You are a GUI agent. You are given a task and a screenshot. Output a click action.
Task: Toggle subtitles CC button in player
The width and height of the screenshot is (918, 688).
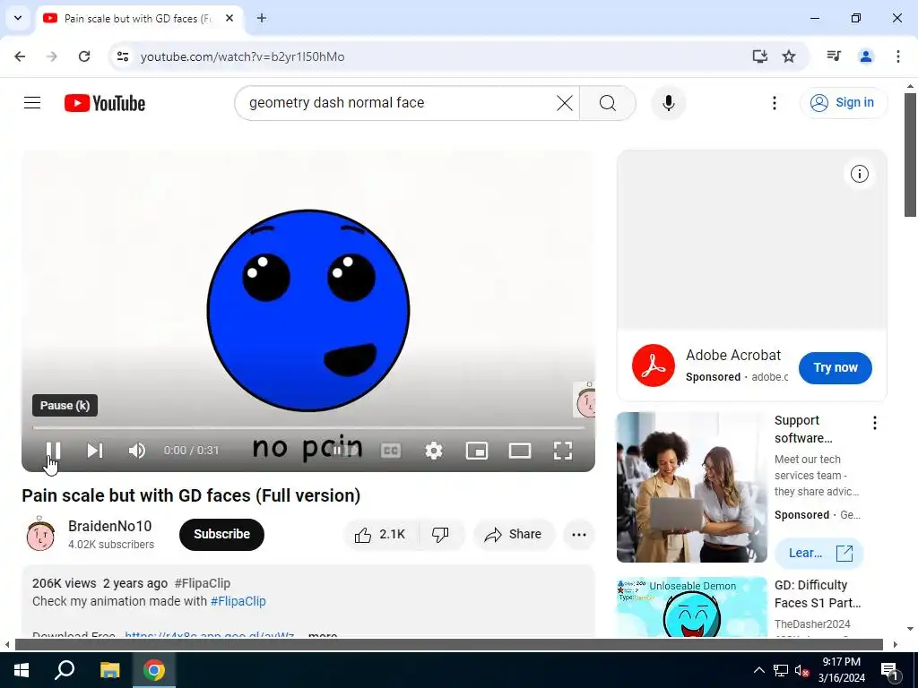pos(391,451)
